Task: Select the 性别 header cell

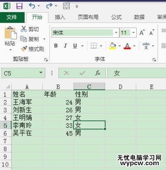Action: point(89,94)
